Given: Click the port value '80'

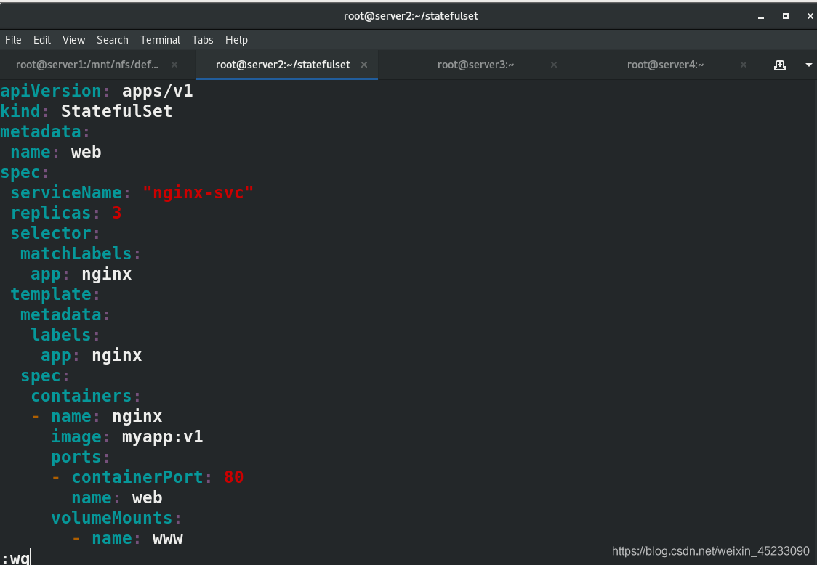Looking at the screenshot, I should pos(234,478).
